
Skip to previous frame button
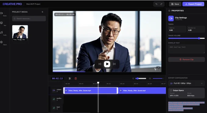click(100, 64)
